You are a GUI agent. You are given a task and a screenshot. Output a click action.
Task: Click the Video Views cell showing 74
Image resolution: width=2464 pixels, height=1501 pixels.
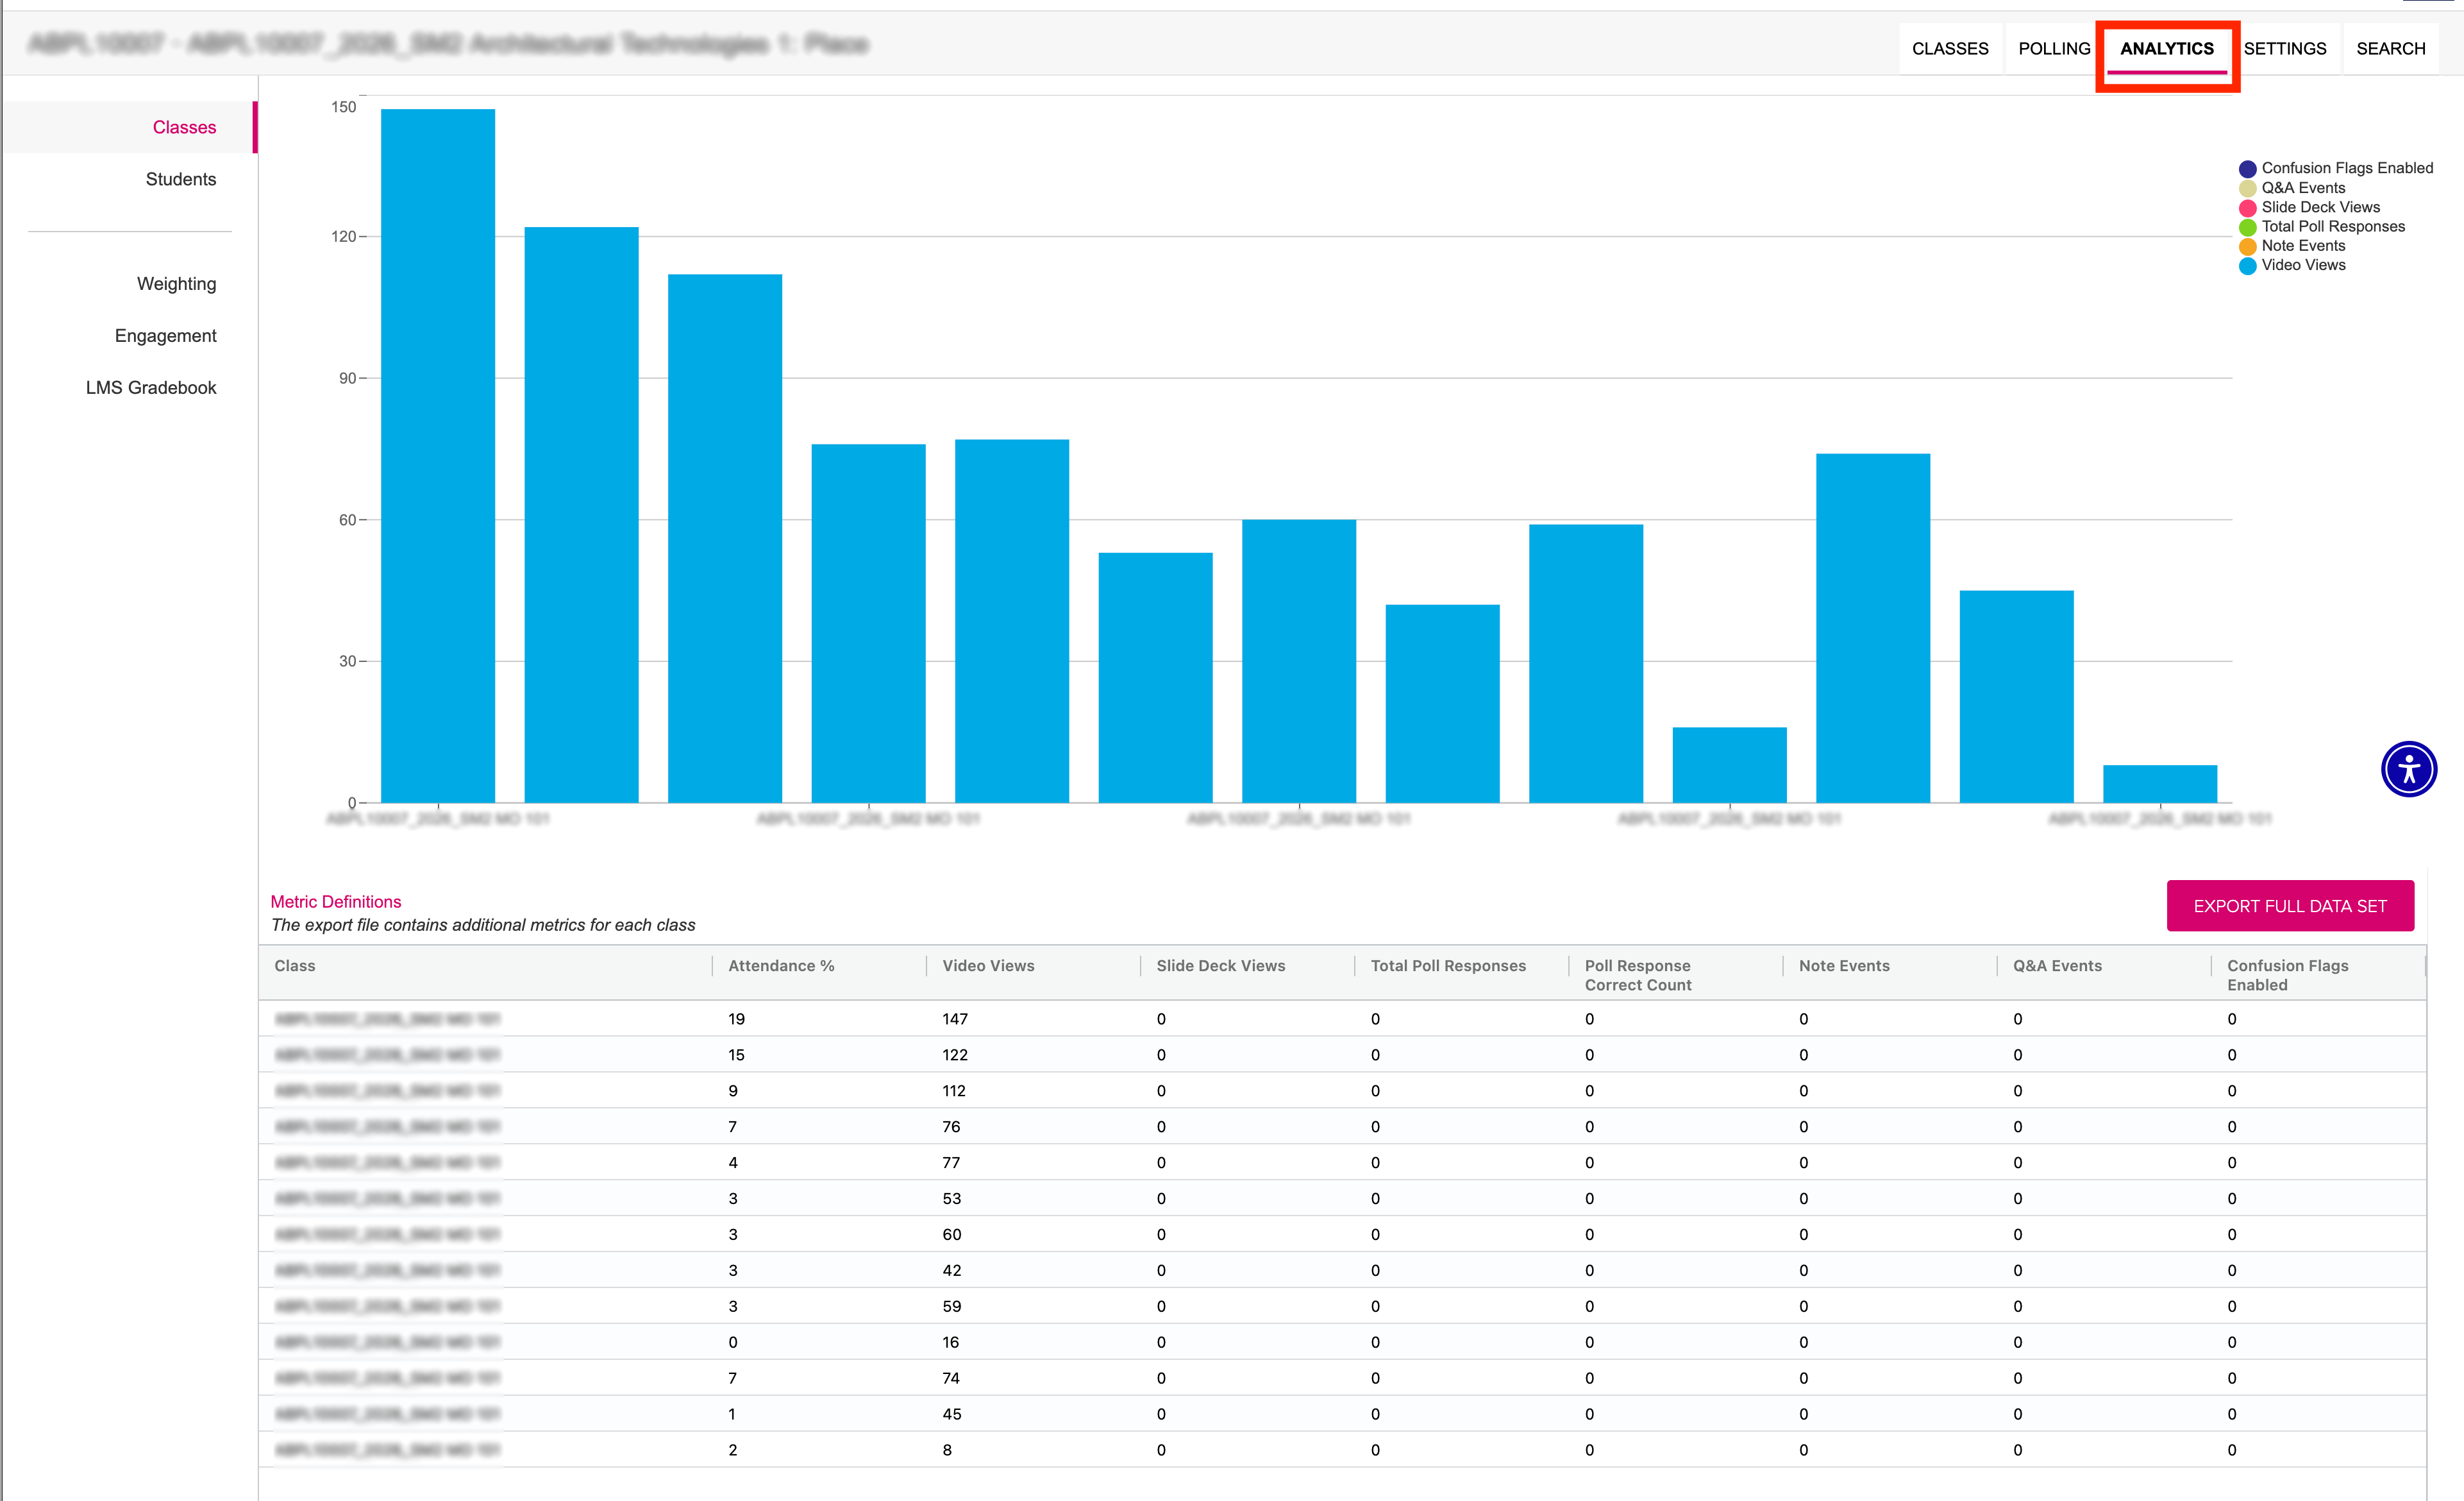coord(951,1378)
